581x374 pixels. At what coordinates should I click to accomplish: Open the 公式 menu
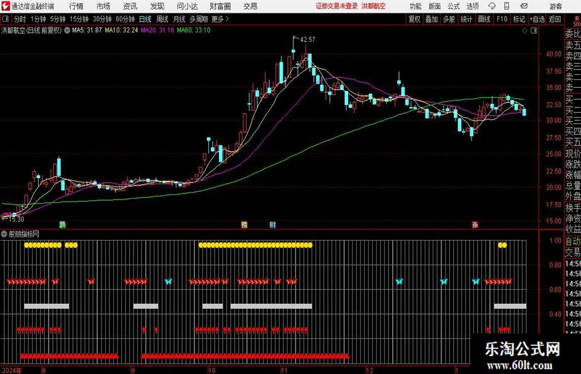454,6
